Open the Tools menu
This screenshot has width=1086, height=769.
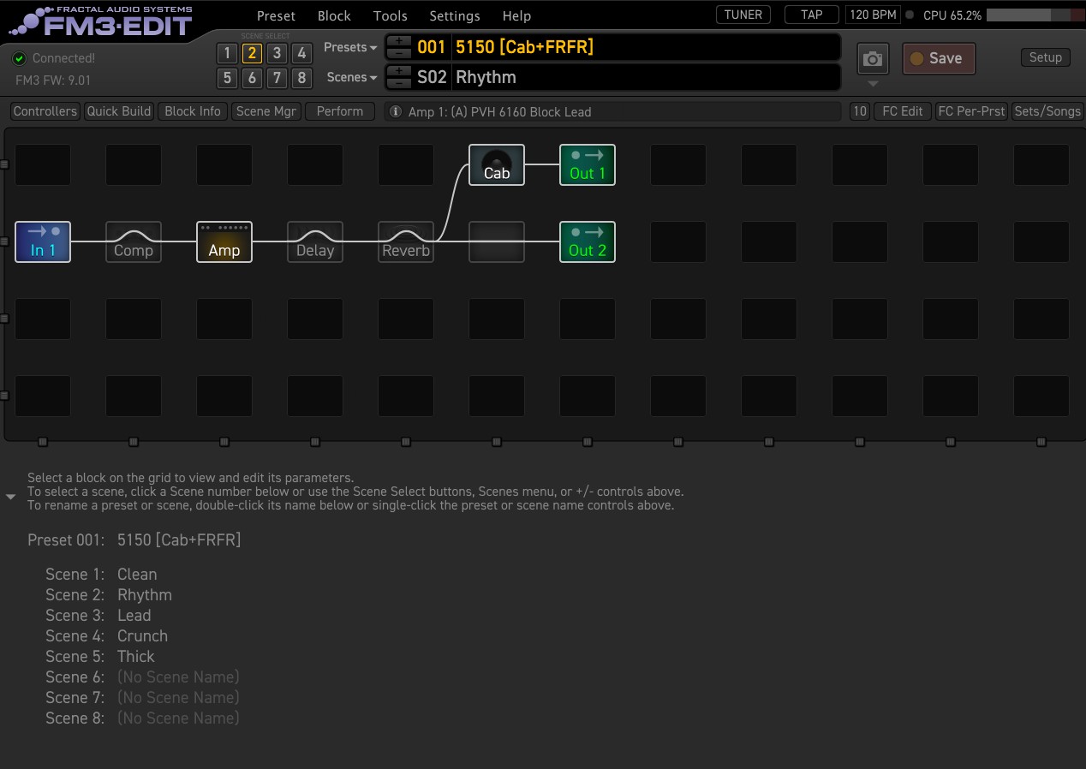(x=391, y=15)
